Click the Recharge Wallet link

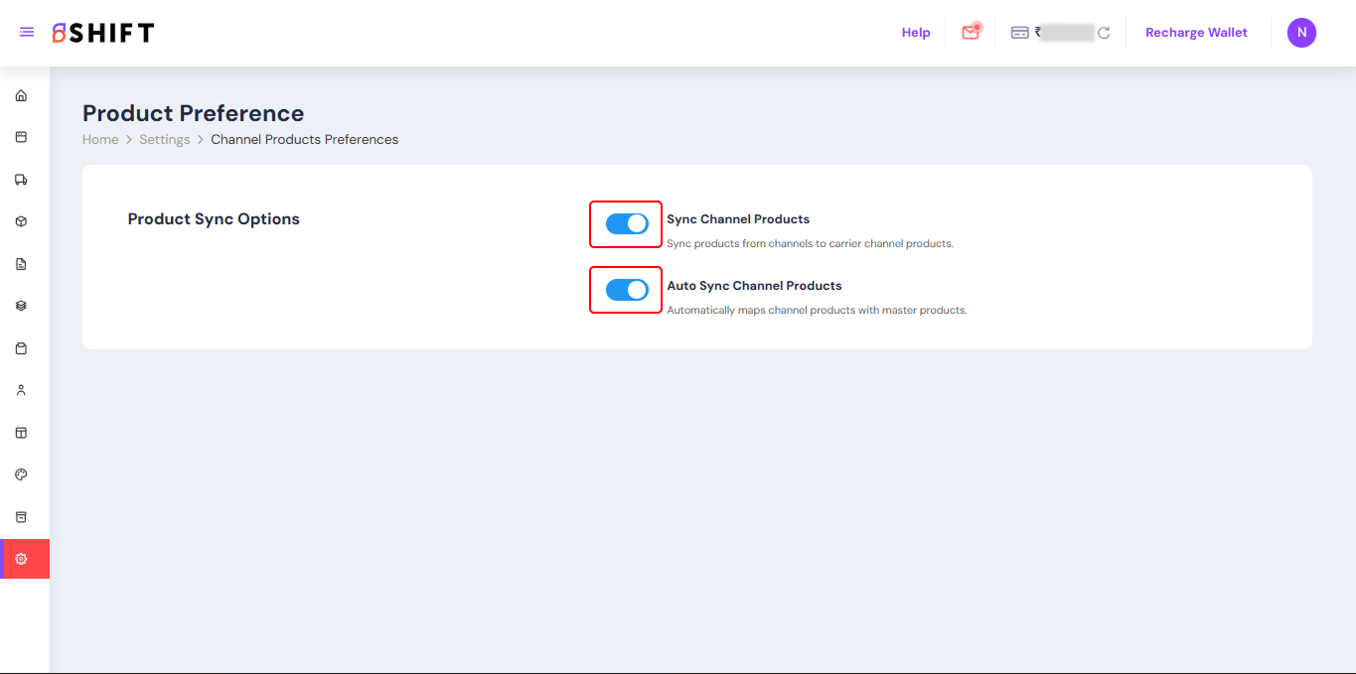click(1196, 33)
